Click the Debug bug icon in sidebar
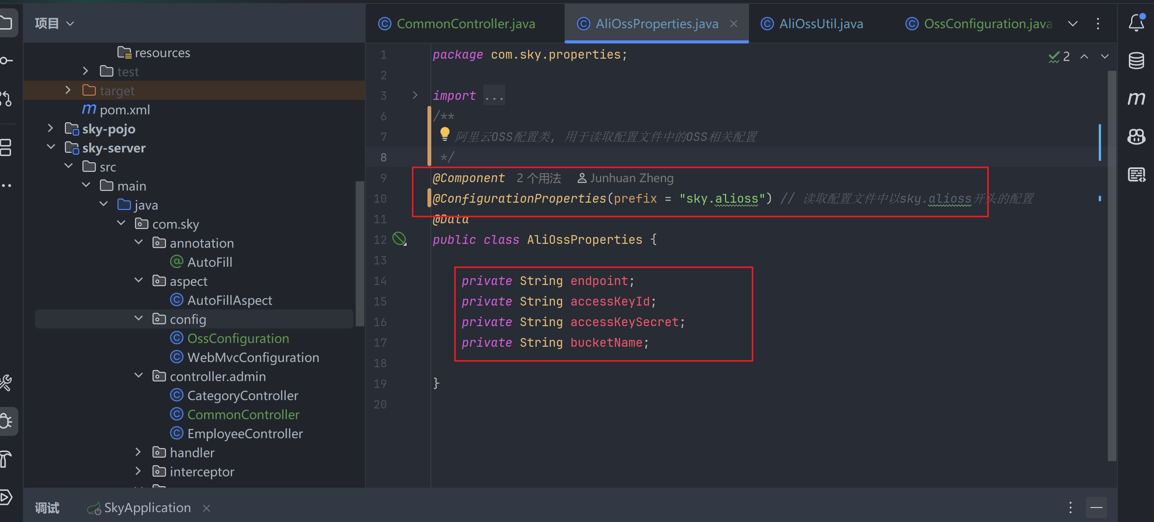1154x522 pixels. click(x=6, y=421)
